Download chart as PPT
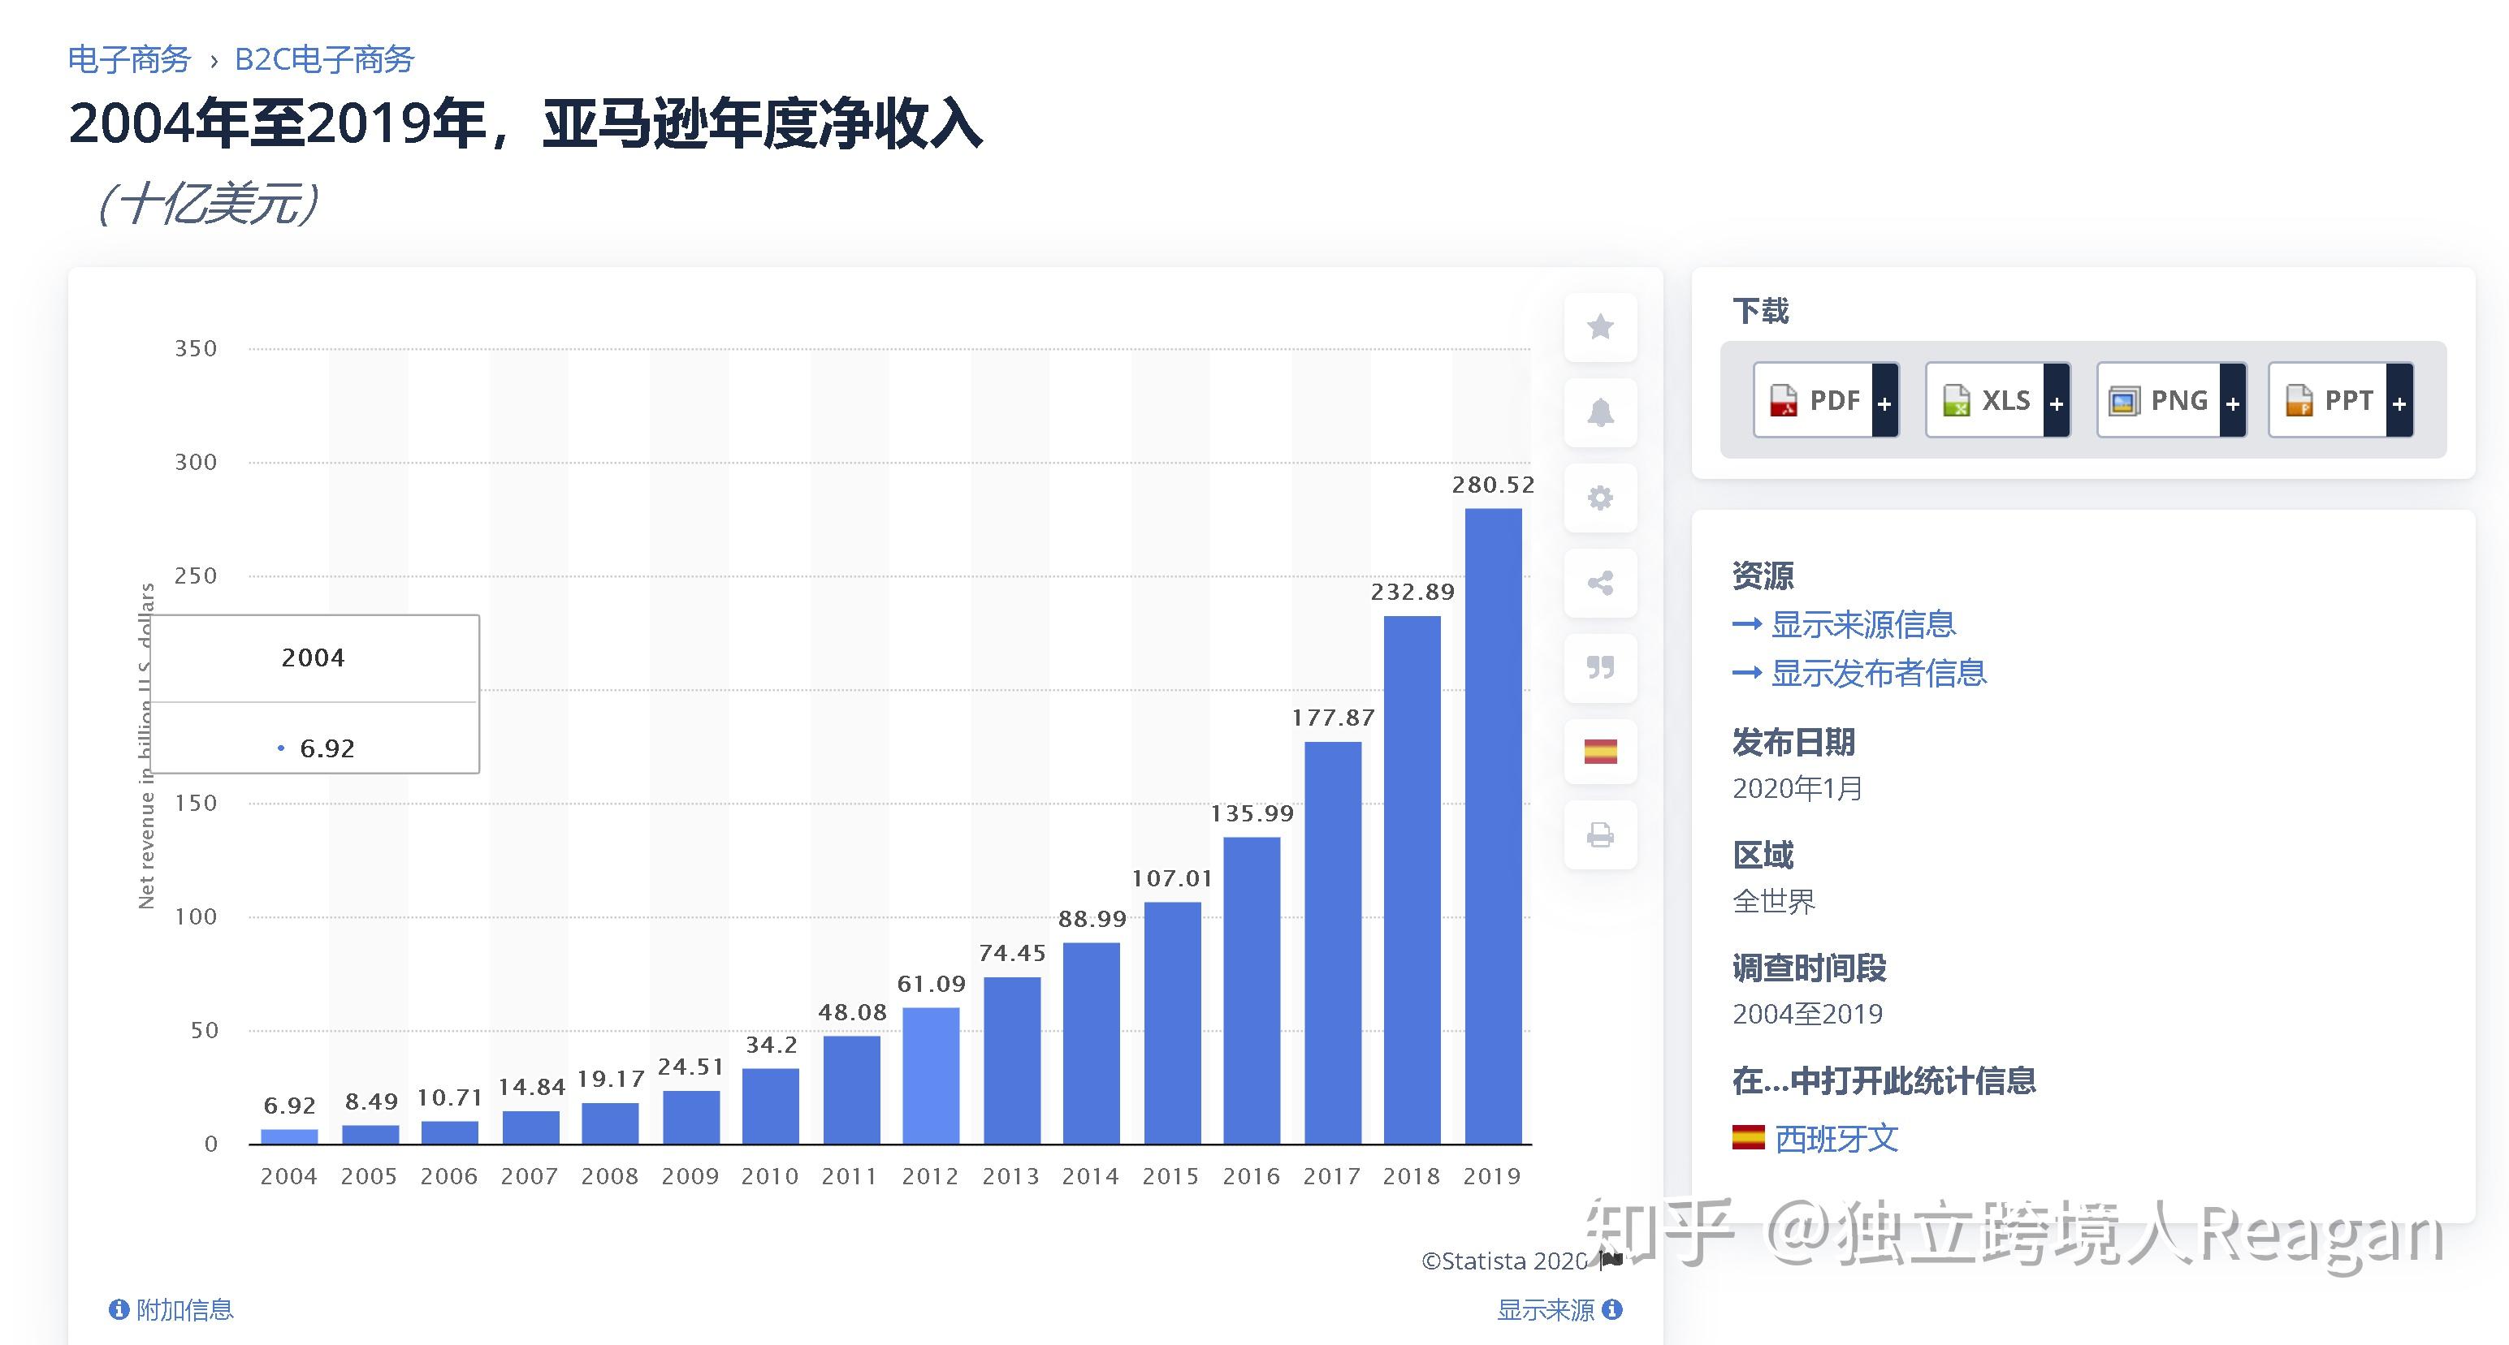Image resolution: width=2509 pixels, height=1345 pixels. (x=2341, y=400)
